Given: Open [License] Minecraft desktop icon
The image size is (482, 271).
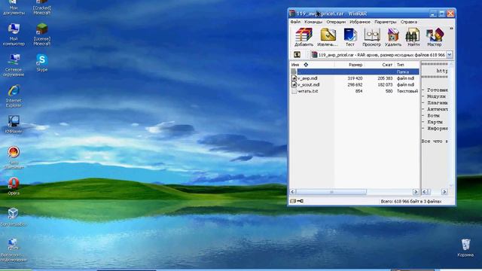Looking at the screenshot, I should (x=42, y=35).
